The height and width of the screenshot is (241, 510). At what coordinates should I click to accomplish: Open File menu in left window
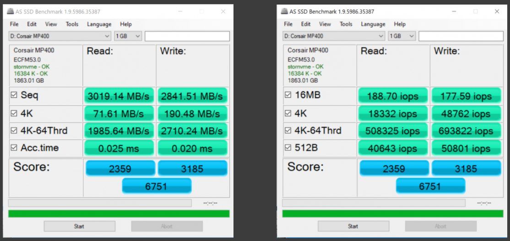(x=14, y=24)
